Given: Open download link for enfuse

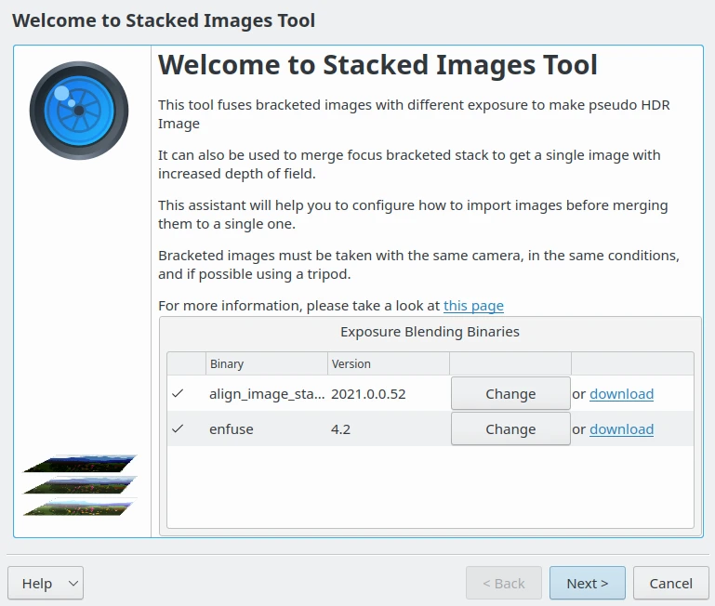Looking at the screenshot, I should pos(621,429).
